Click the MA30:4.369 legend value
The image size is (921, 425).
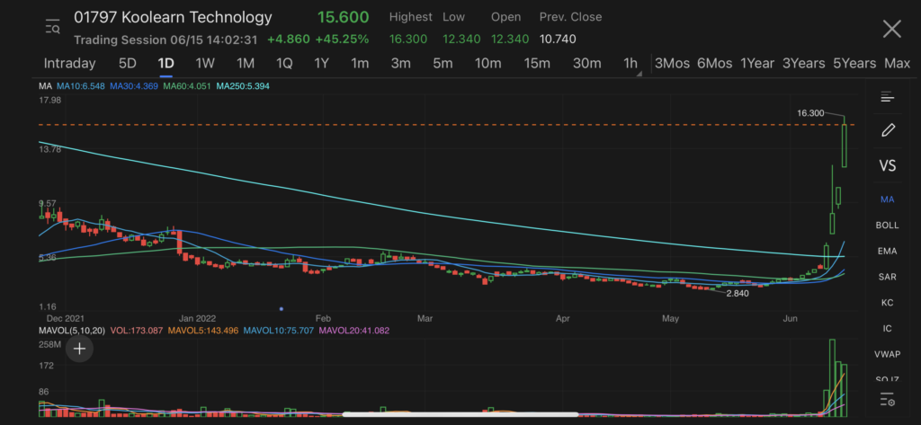(x=133, y=86)
